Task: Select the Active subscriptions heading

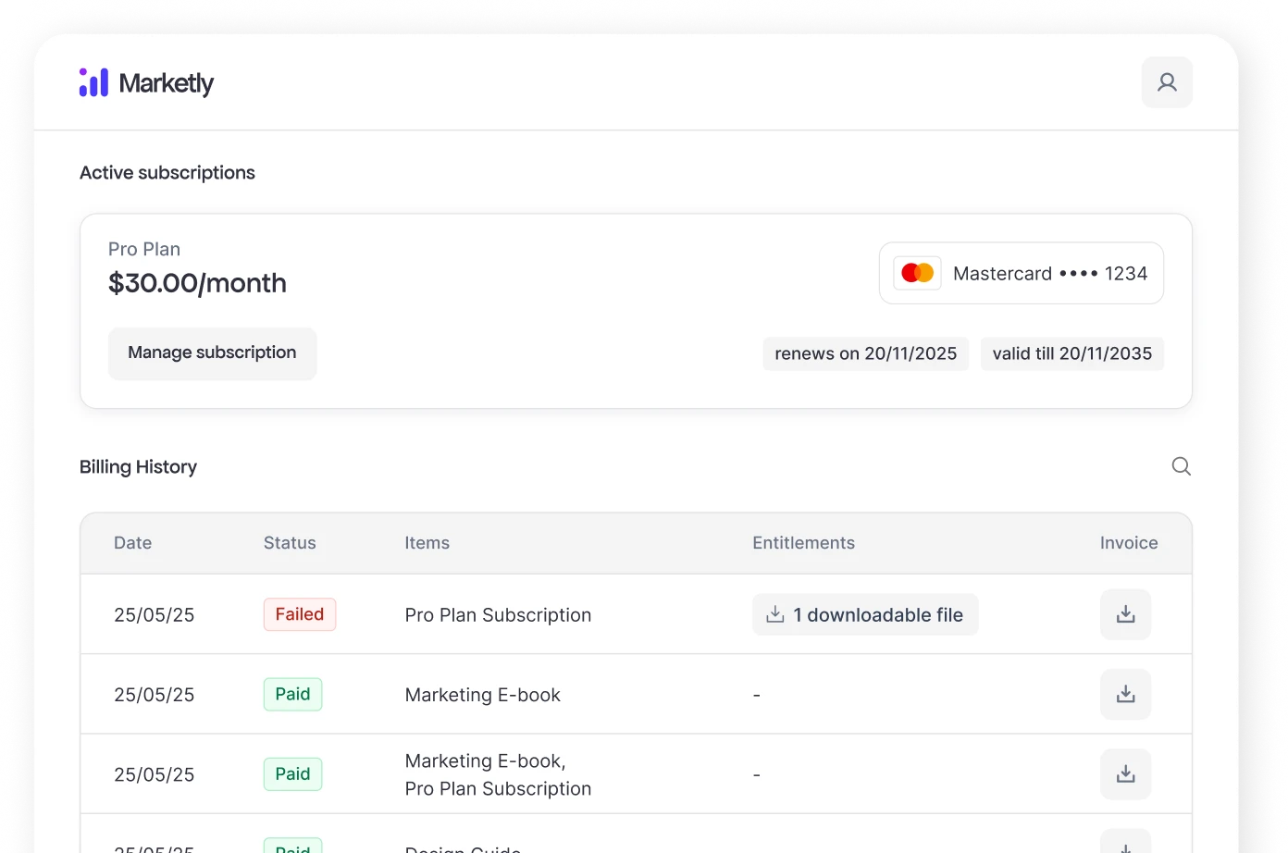Action: click(x=167, y=172)
